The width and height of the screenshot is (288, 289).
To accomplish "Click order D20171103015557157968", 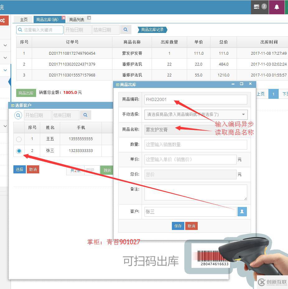I will coord(72,75).
